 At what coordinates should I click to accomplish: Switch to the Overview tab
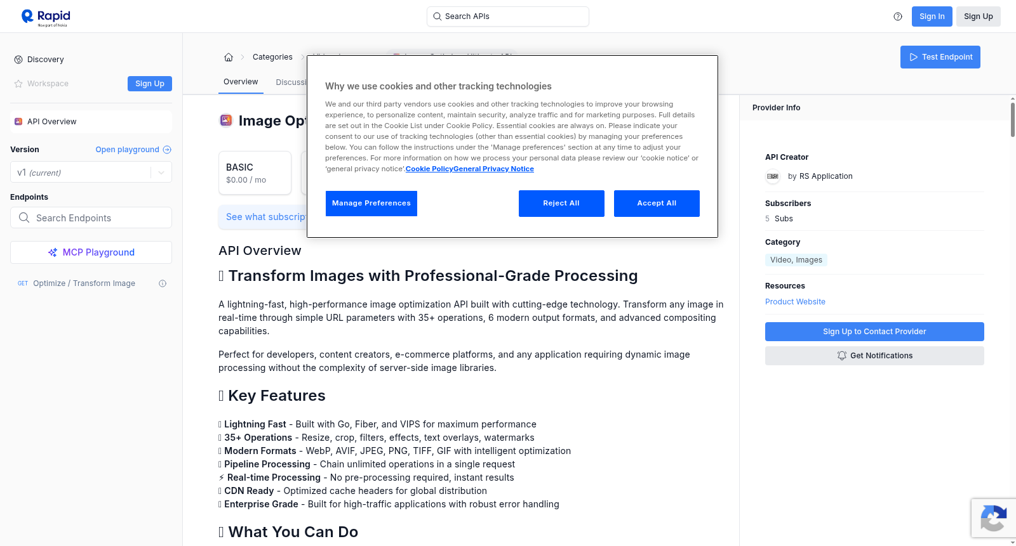coord(241,82)
